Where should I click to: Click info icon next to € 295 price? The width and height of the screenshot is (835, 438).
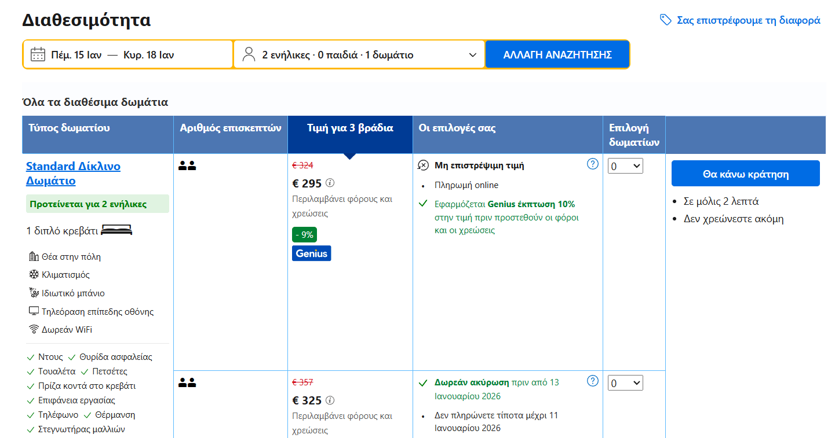click(330, 183)
